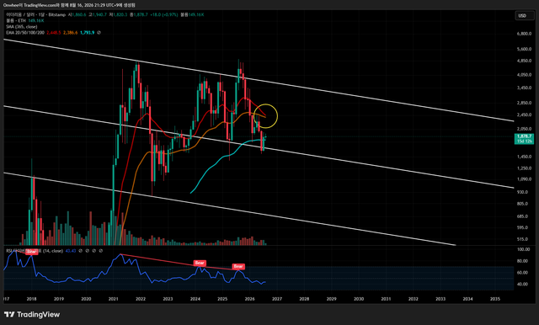539x325 pixels.
Task: Select the SMA (365, close) indicator legend
Action: pyautogui.click(x=21, y=26)
